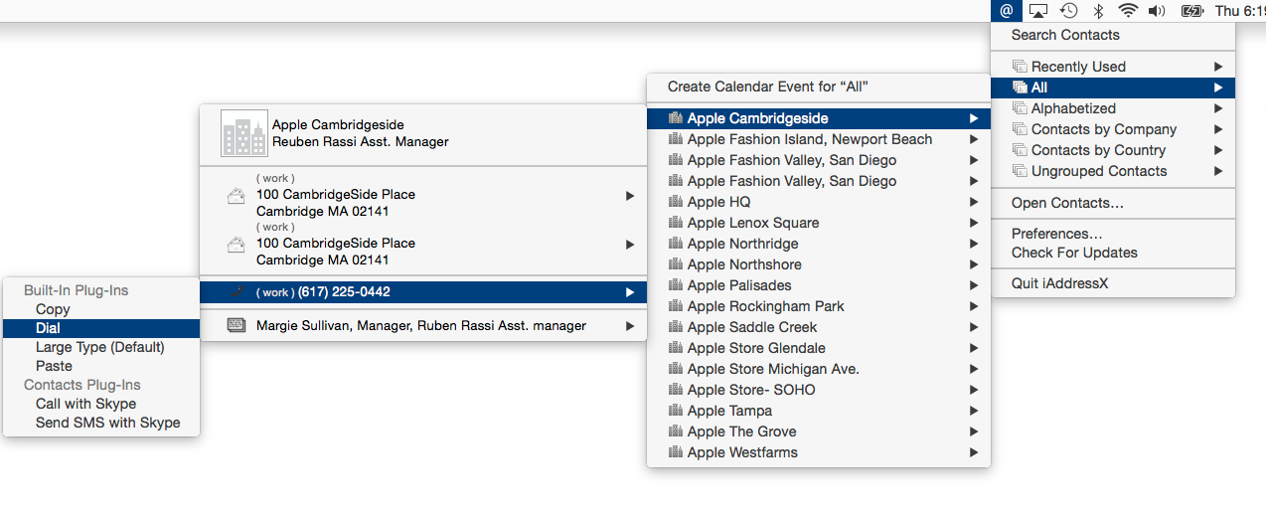The height and width of the screenshot is (519, 1266).
Task: Click the Apple Cambridgeside building thumbnail
Action: point(244,133)
